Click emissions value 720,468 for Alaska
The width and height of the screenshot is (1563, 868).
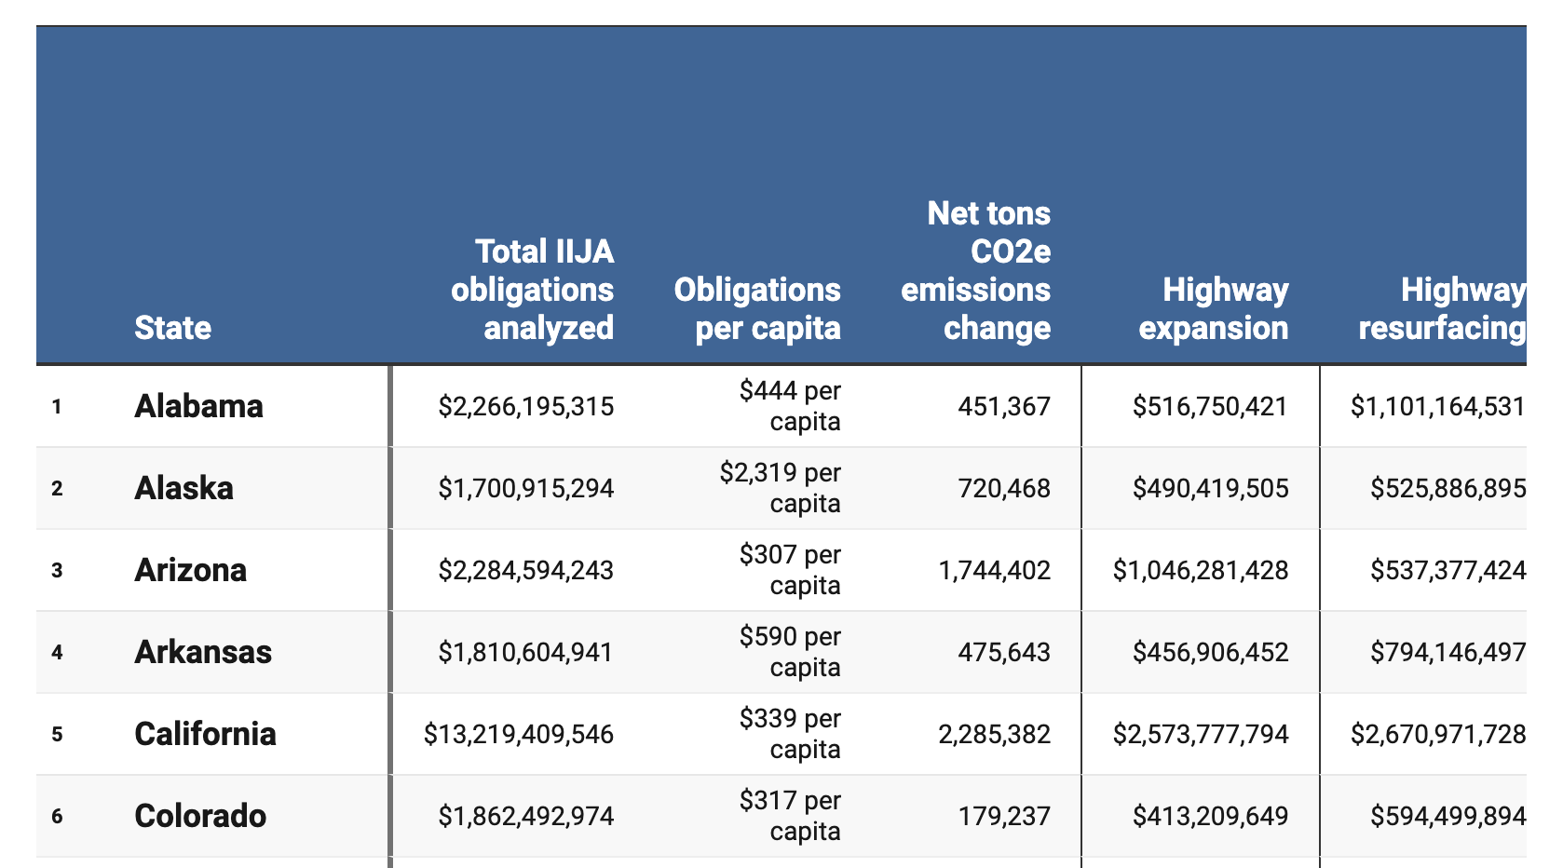click(1004, 488)
